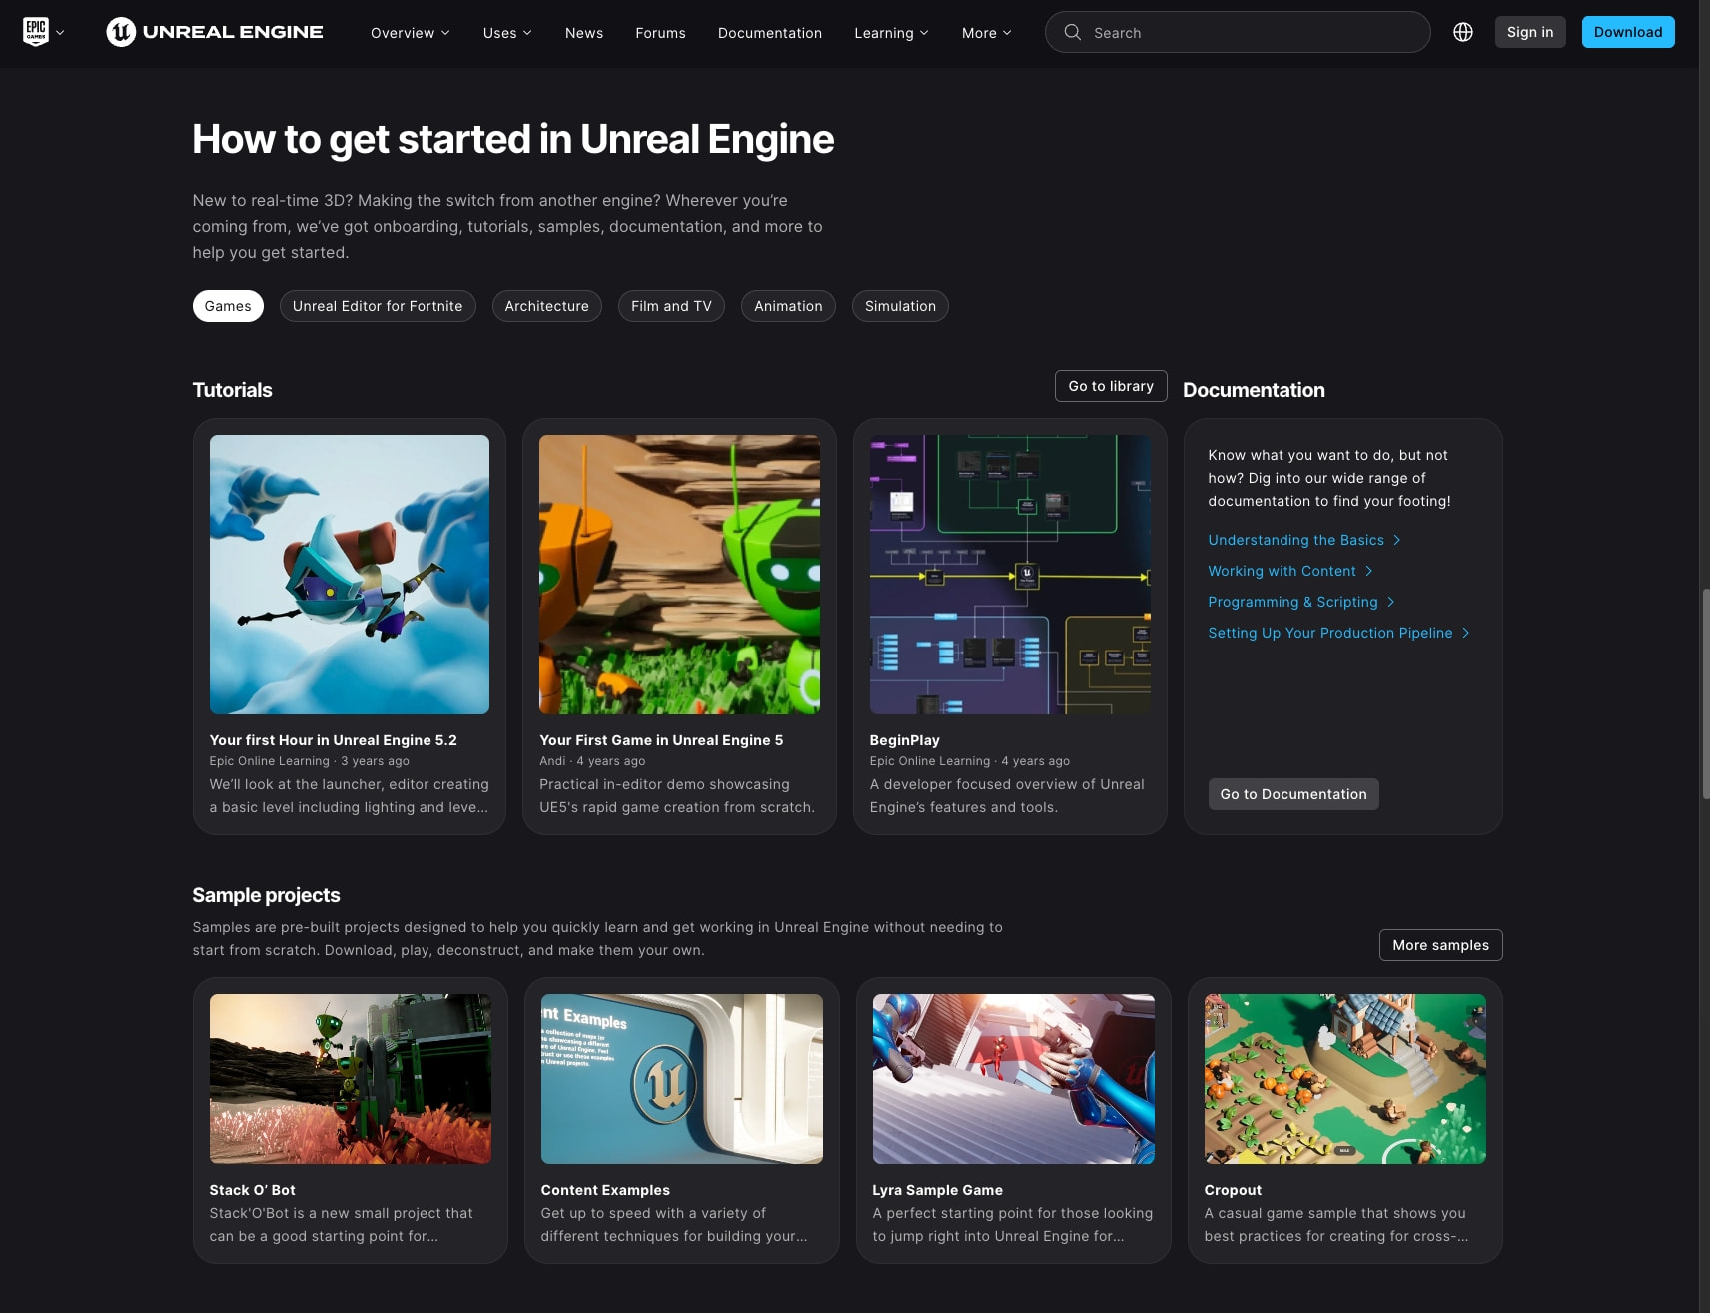This screenshot has width=1710, height=1313.
Task: Open the Stack O' Bot sample thumbnail
Action: 351,1079
